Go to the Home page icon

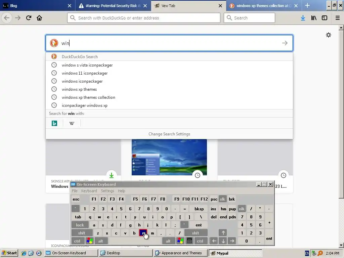tap(39, 18)
